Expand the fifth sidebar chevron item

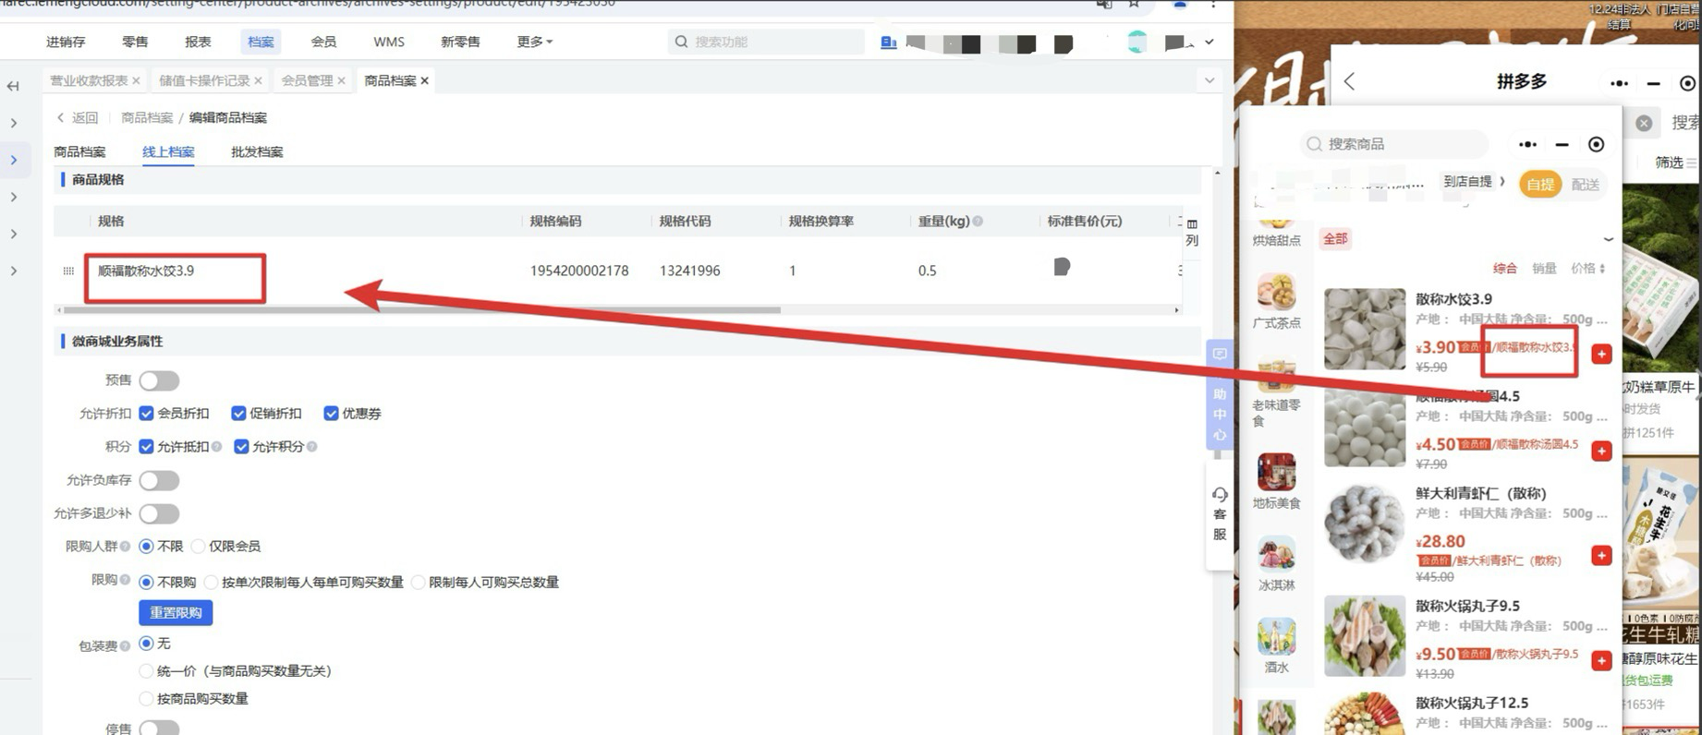tap(14, 271)
